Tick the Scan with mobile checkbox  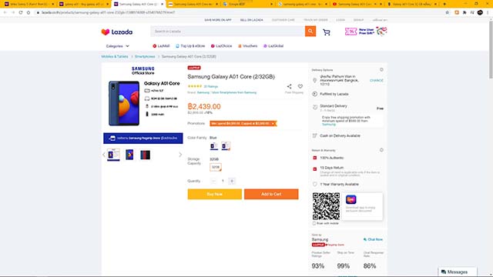coord(314,223)
